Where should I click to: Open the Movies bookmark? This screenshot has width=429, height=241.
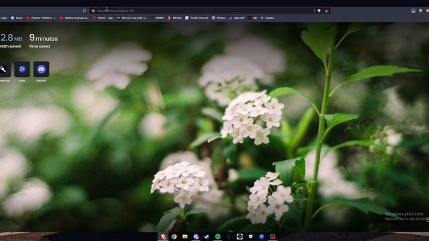point(174,18)
